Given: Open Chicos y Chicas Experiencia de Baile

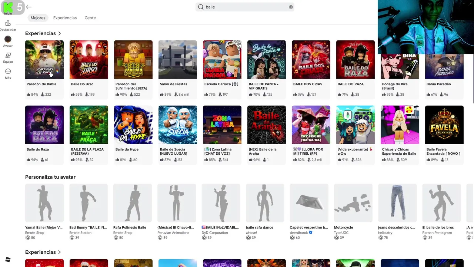Looking at the screenshot, I should tap(400, 125).
